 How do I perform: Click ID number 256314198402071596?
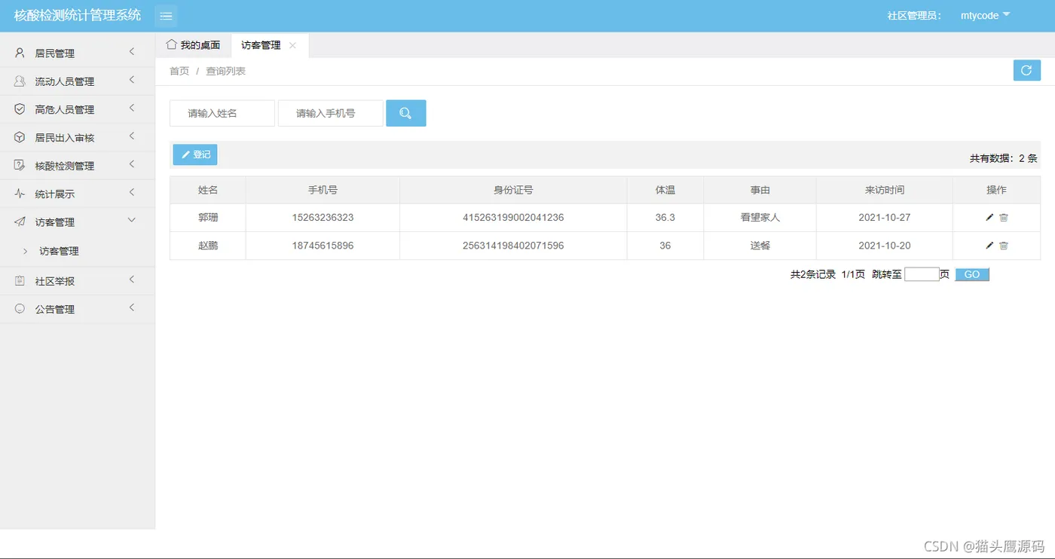pyautogui.click(x=513, y=246)
